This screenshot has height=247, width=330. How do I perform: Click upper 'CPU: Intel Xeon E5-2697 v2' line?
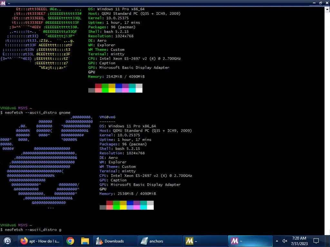134,59
